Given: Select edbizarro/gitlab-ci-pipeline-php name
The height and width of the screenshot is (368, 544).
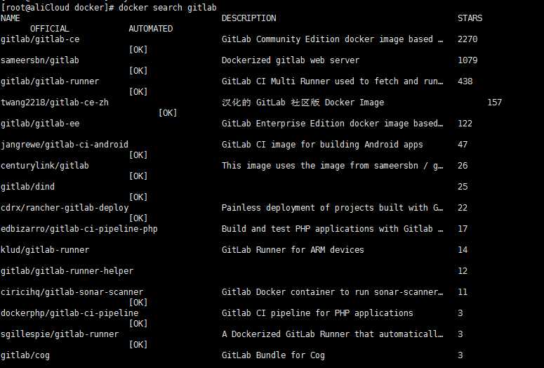Looking at the screenshot, I should 79,229.
